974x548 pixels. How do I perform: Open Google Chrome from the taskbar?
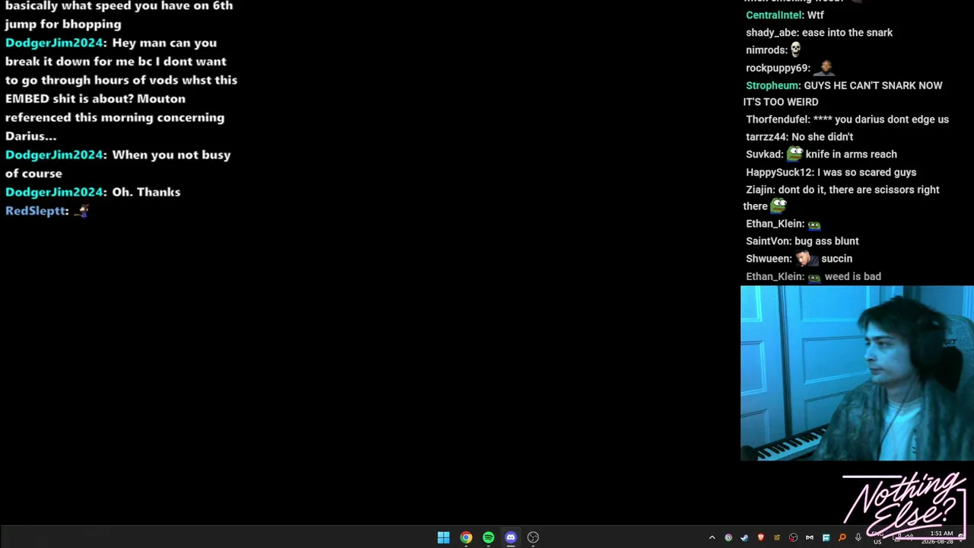466,537
